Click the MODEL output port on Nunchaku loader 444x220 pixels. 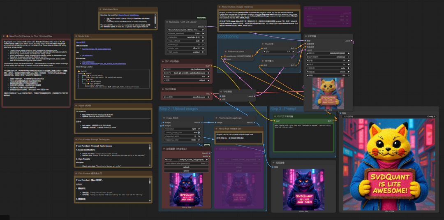(206, 27)
